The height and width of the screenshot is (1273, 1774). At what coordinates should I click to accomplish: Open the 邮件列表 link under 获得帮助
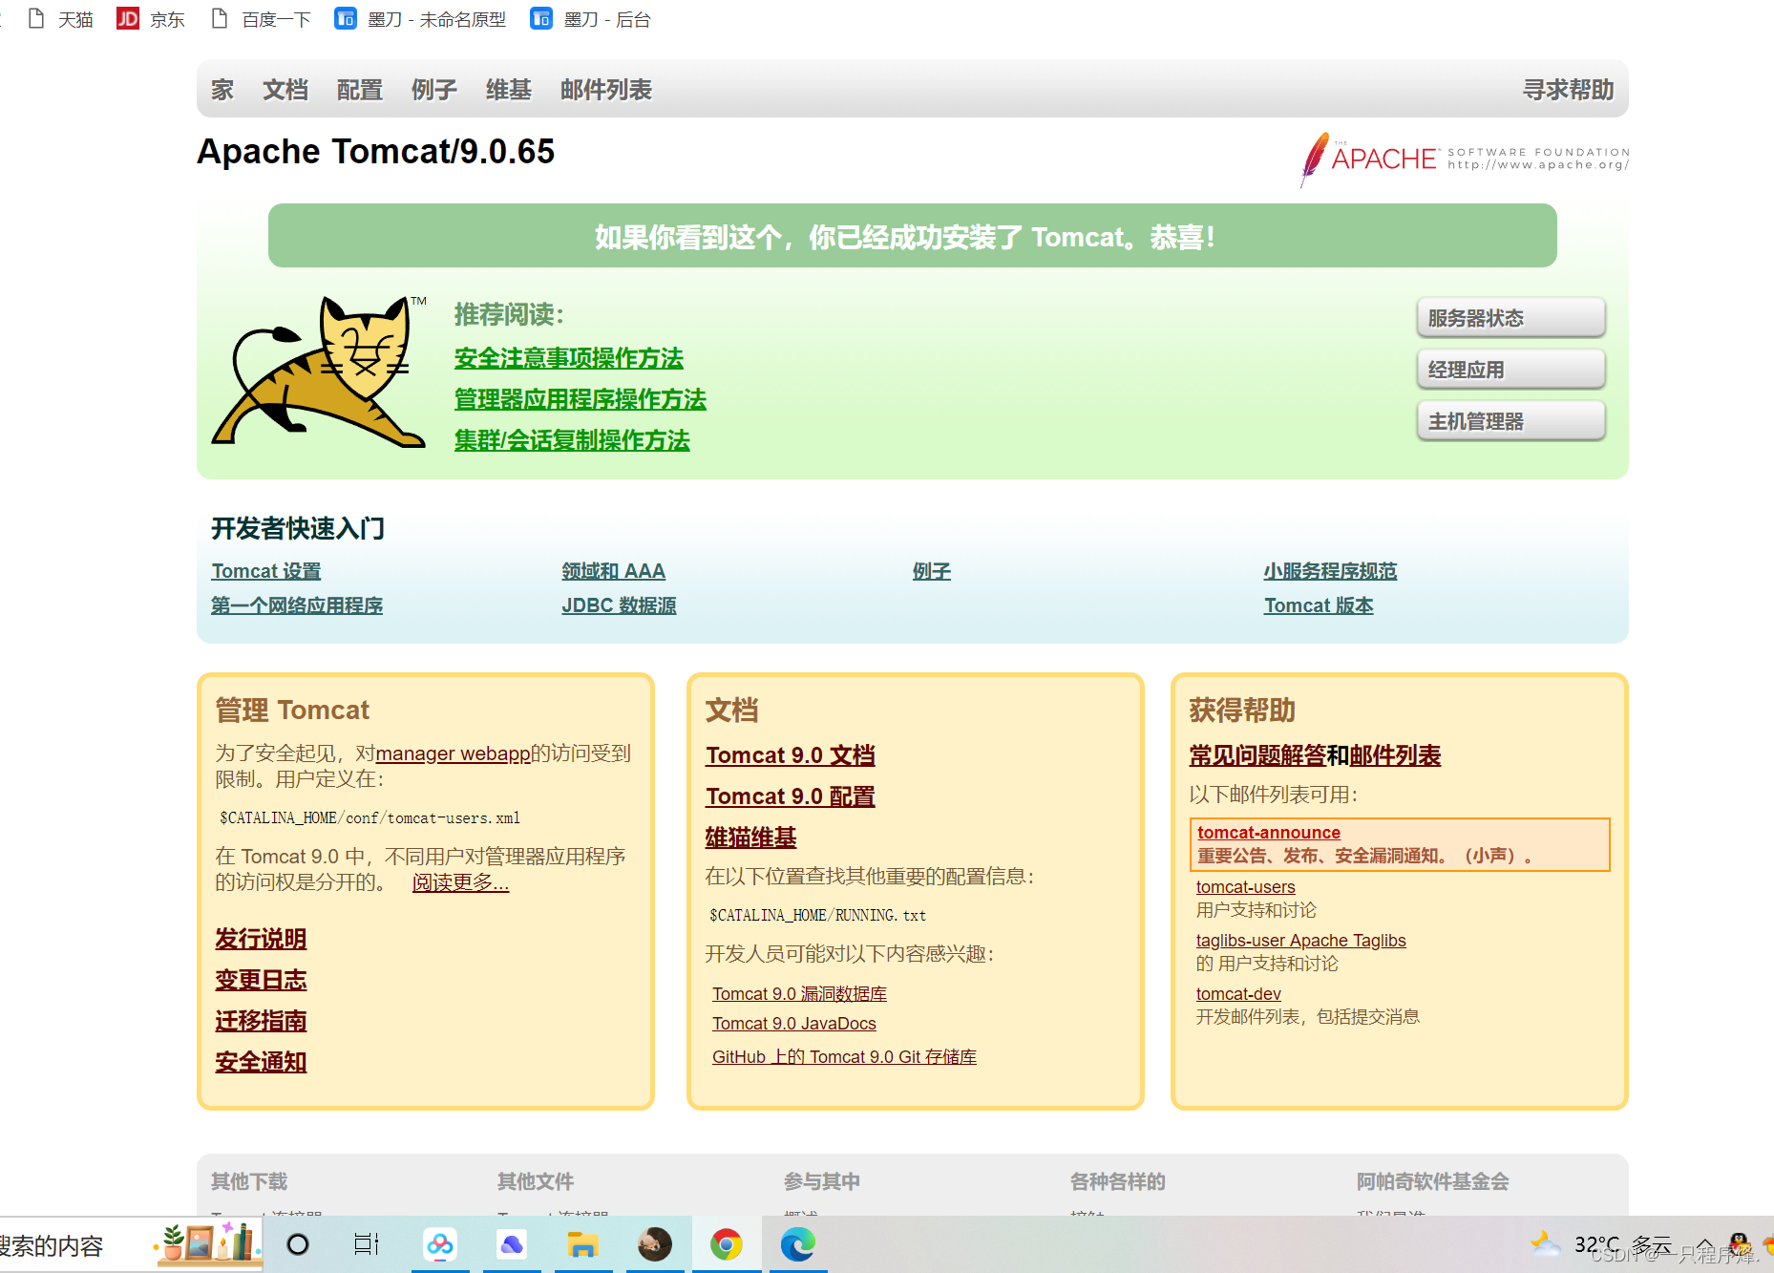point(1395,755)
